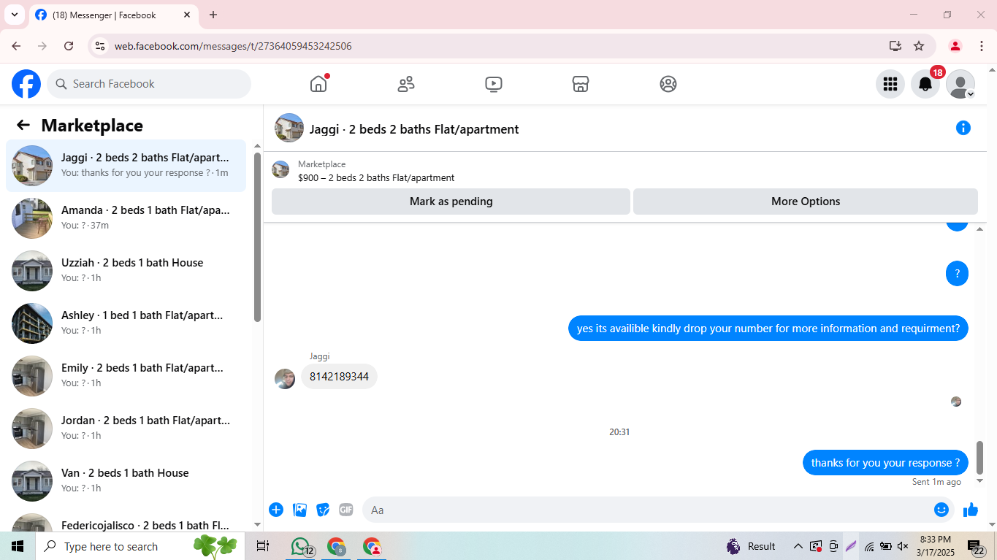Open the taskbar clock showing 8:33 PM
997x560 pixels.
(x=936, y=546)
